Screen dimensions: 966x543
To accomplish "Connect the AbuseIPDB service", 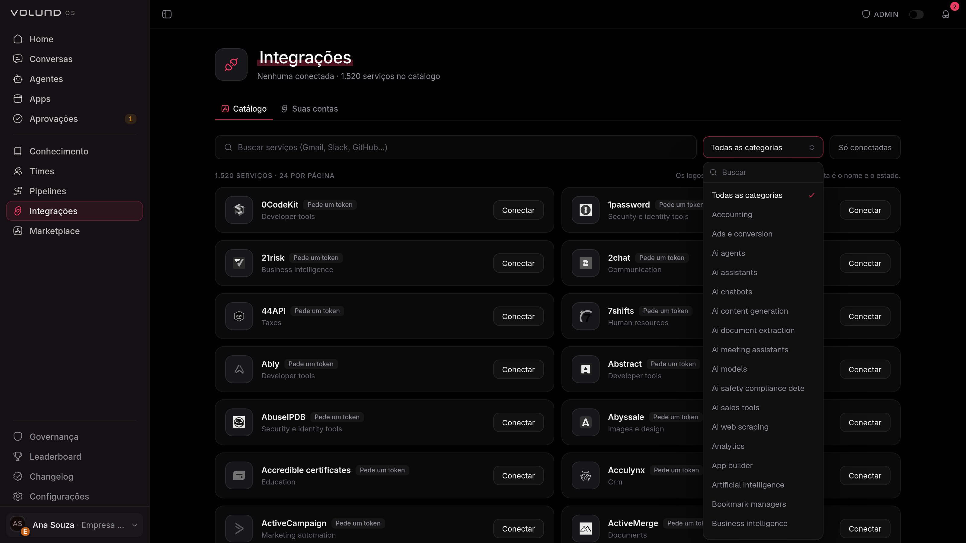I will 518,422.
